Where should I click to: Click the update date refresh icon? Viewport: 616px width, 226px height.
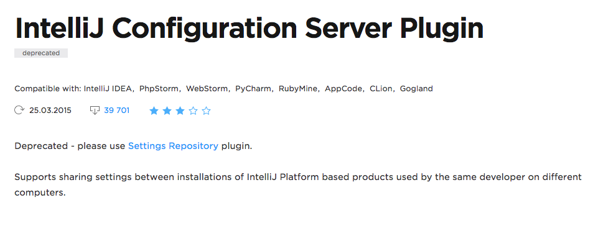tap(19, 111)
